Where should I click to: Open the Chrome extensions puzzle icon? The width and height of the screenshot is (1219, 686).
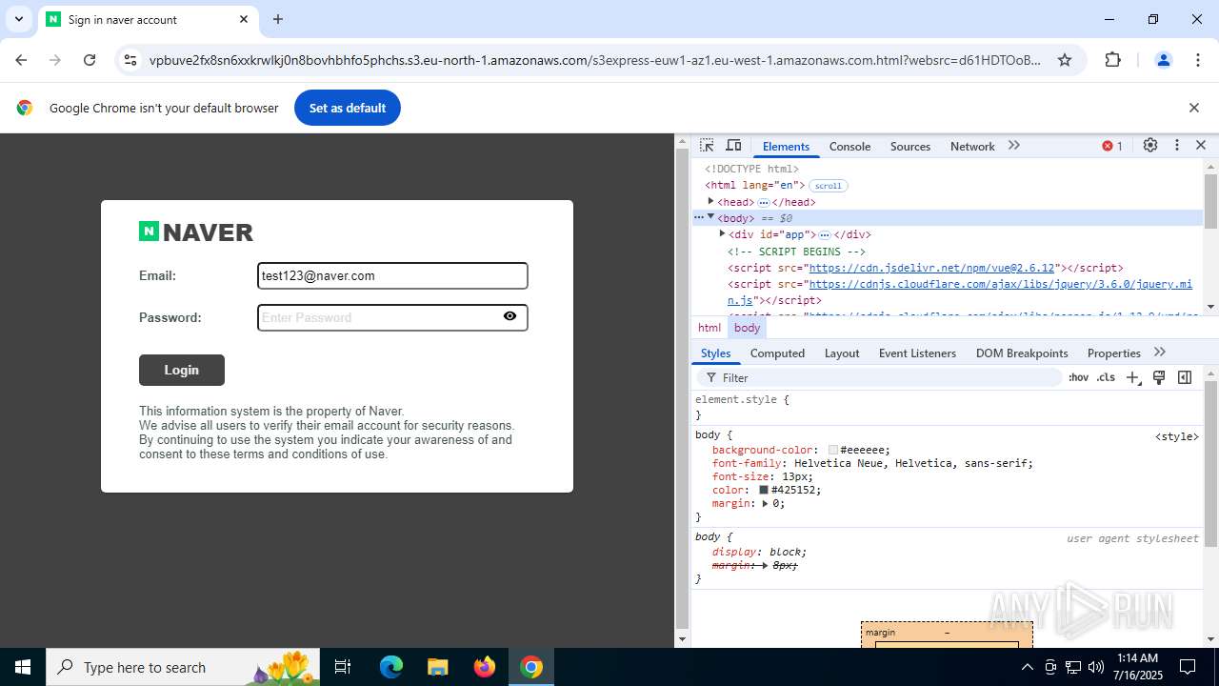[1112, 60]
